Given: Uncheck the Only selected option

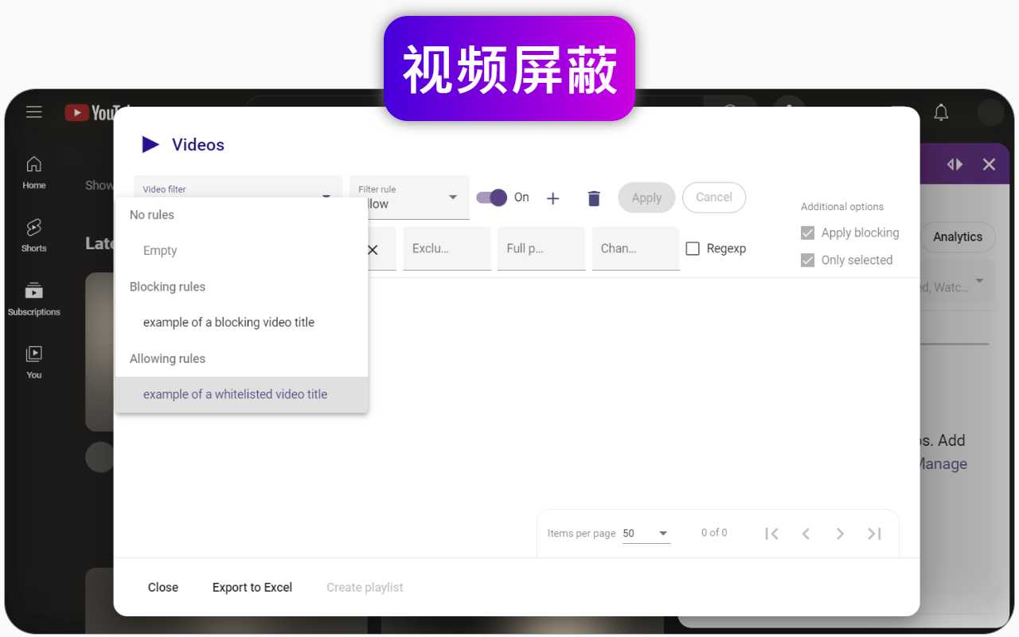Looking at the screenshot, I should click(807, 260).
